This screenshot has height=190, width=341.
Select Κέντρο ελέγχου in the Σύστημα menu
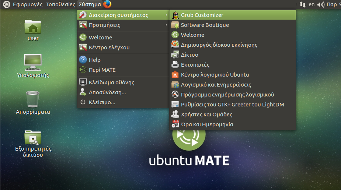[x=109, y=47]
